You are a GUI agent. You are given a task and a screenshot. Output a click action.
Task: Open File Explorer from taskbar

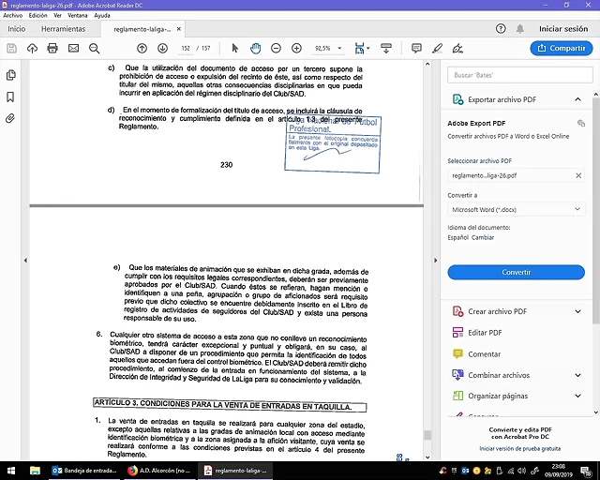pos(35,471)
